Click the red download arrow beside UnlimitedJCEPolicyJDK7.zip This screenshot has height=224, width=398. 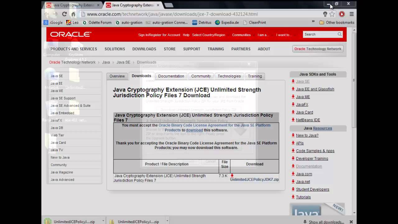click(232, 175)
